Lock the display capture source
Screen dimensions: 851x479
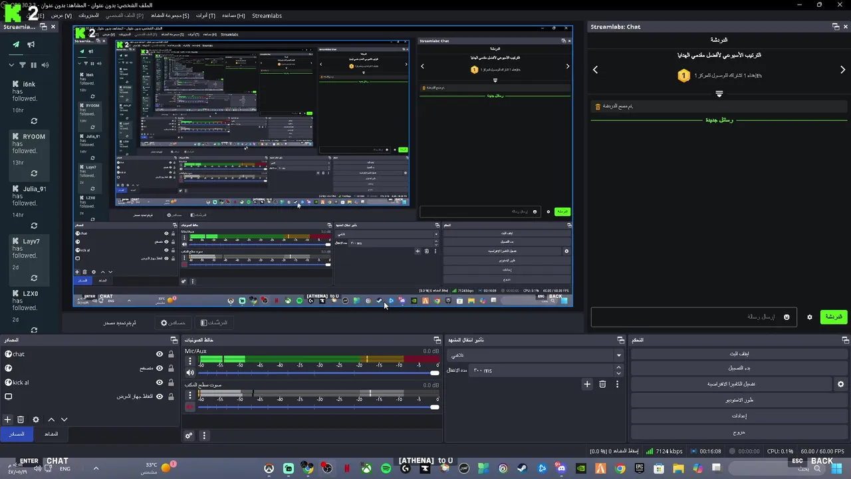click(171, 397)
